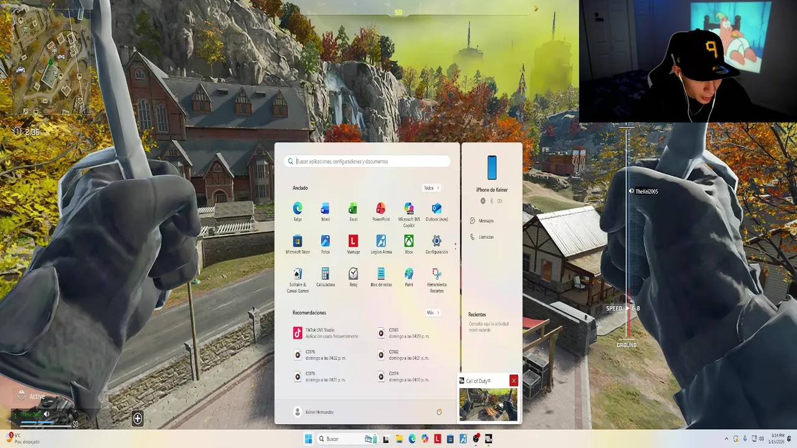Click the Bluetooth icon under iPhone de Keiner

click(491, 201)
